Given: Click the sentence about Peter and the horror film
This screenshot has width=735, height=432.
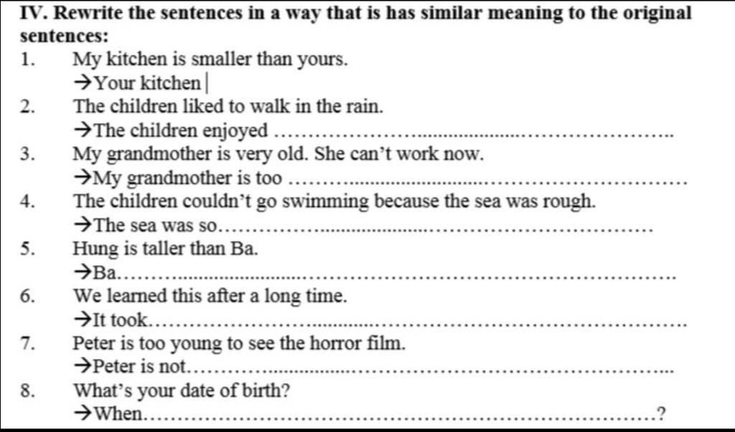Looking at the screenshot, I should point(239,344).
